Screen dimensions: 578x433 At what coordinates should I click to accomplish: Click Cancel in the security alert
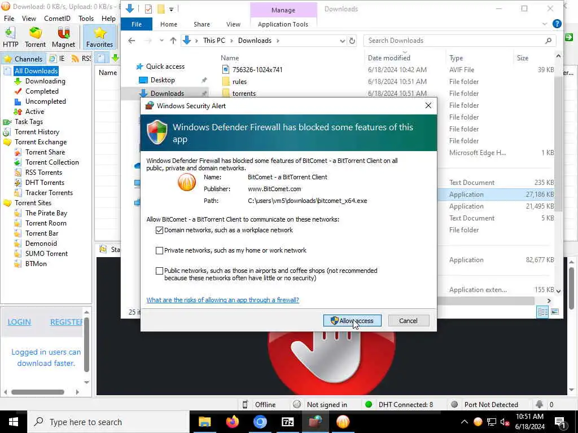pyautogui.click(x=409, y=321)
